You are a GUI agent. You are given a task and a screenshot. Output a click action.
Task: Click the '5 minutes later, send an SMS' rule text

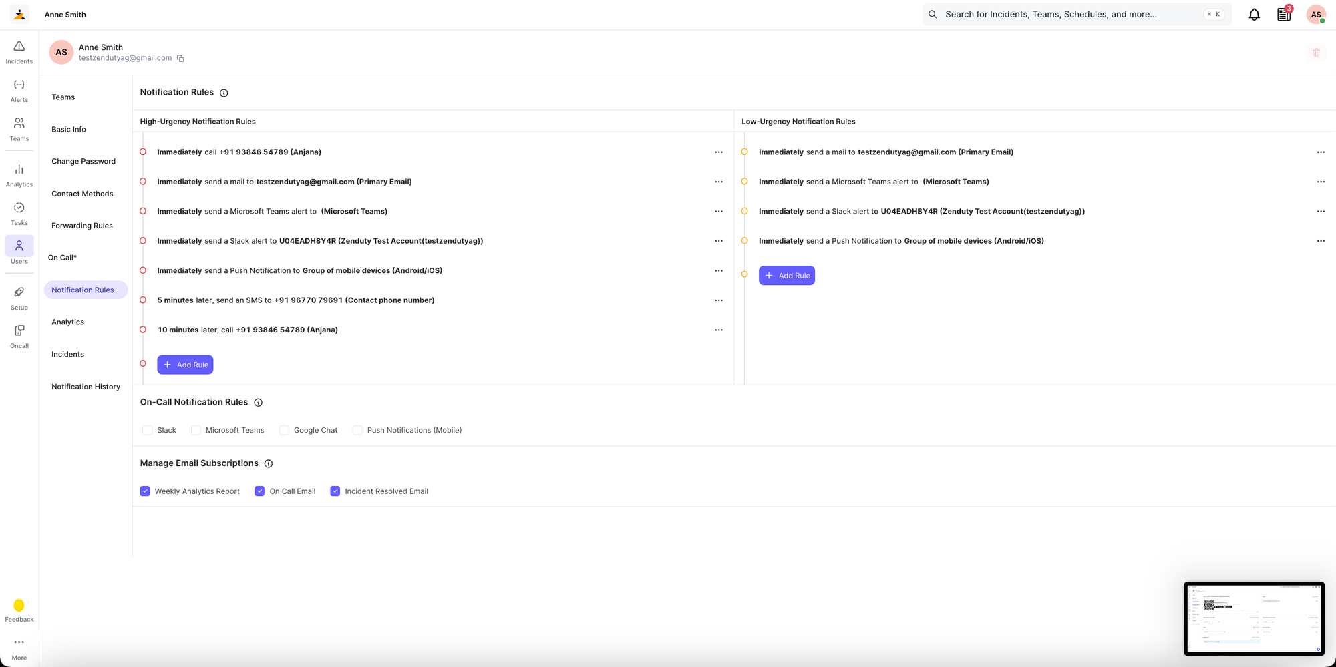296,300
